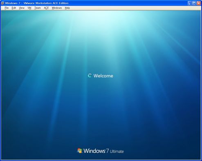
Task: Click the Windows 7 Ultimate branding text
Action: (103, 151)
